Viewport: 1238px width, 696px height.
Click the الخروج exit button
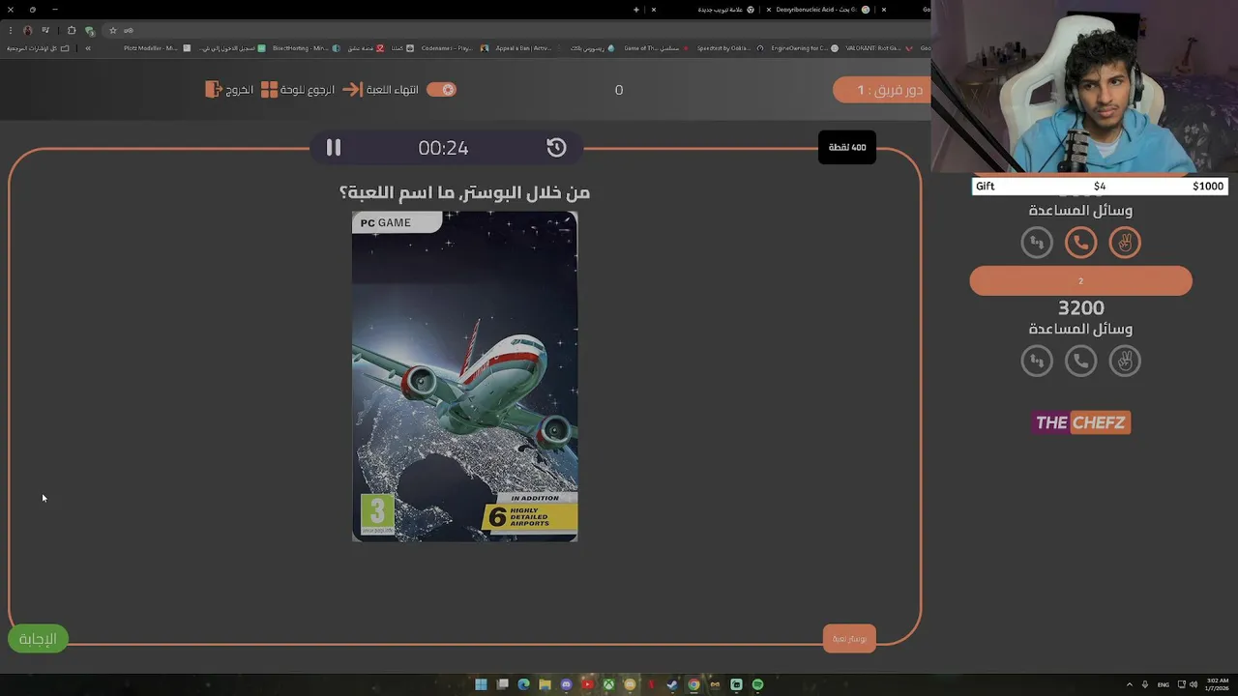tap(229, 90)
